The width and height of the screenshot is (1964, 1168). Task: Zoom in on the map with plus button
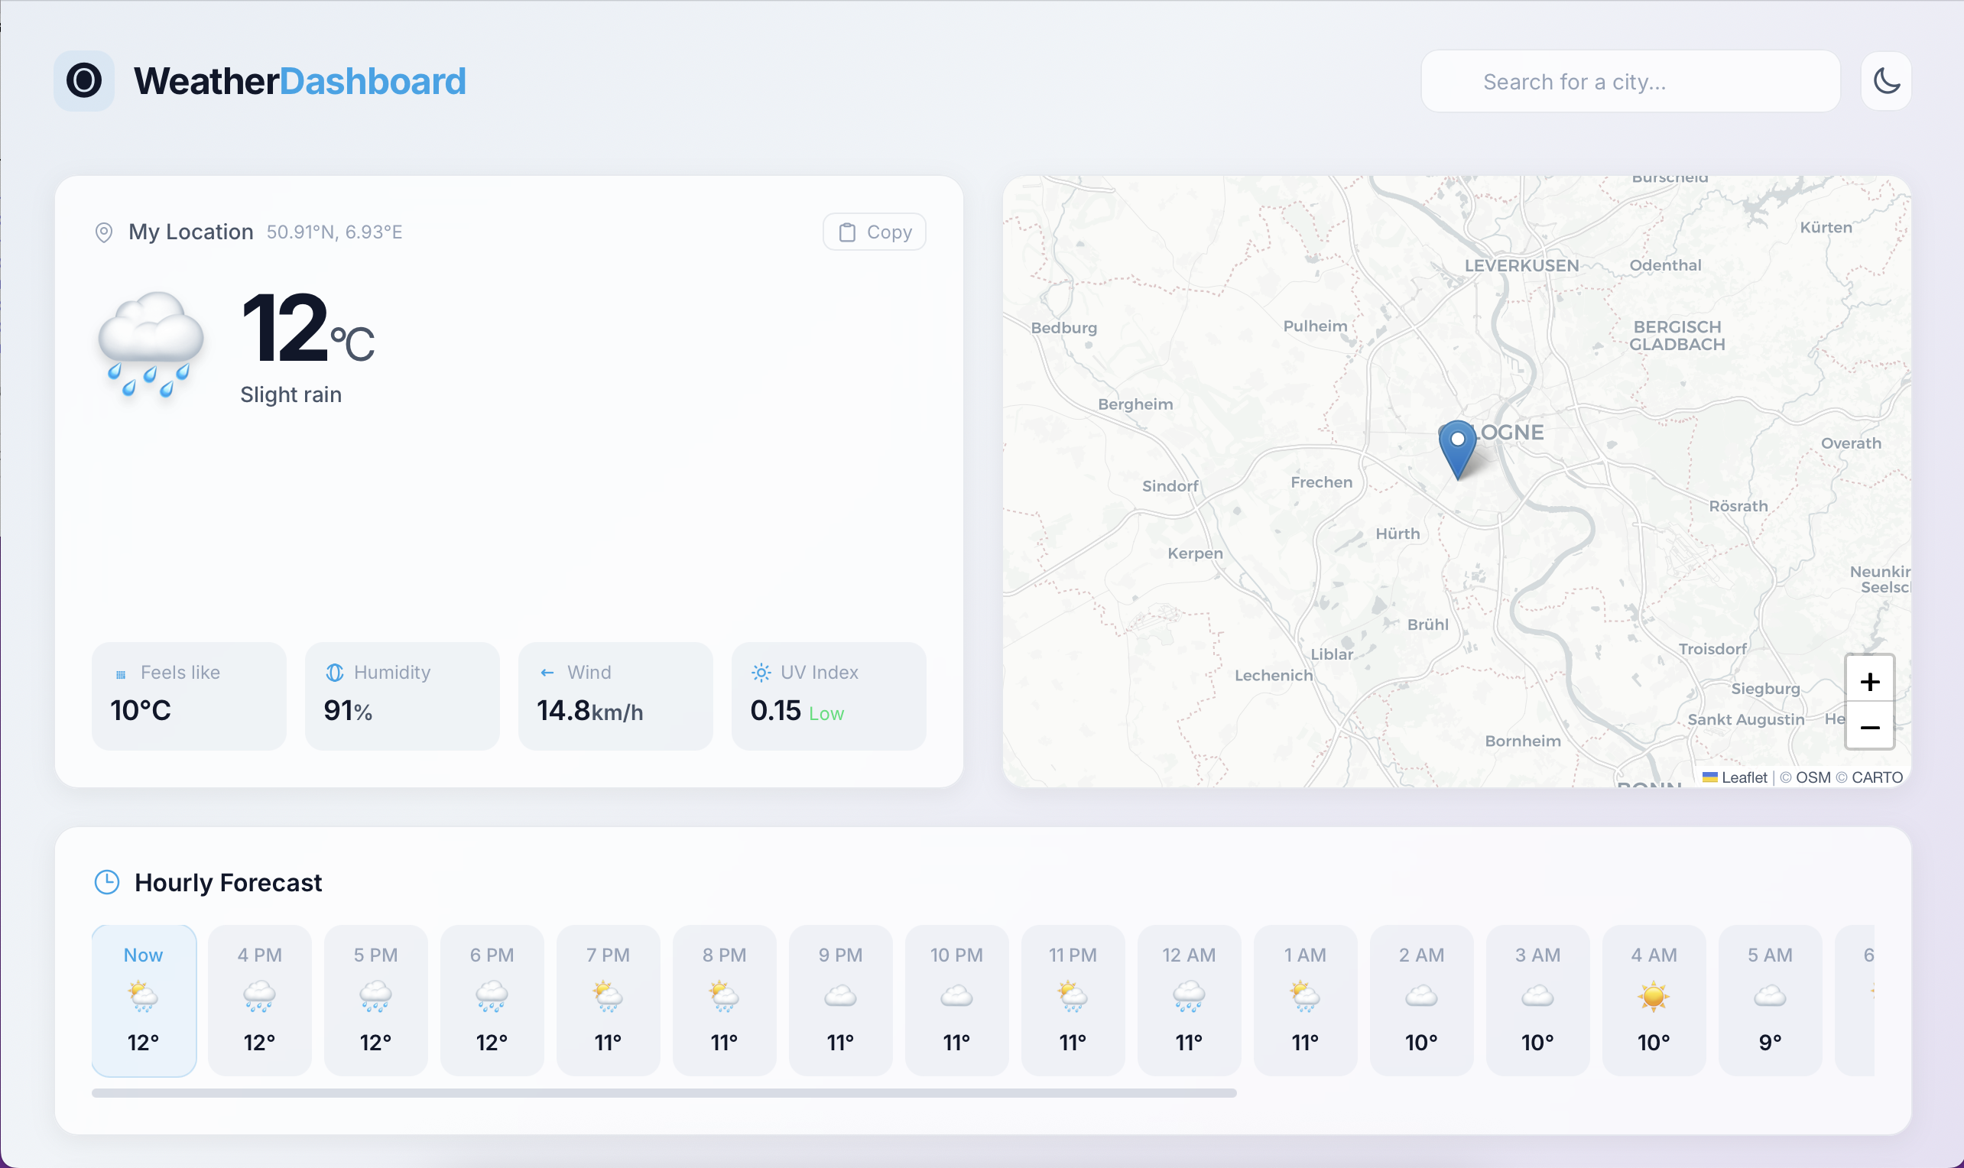pyautogui.click(x=1869, y=681)
